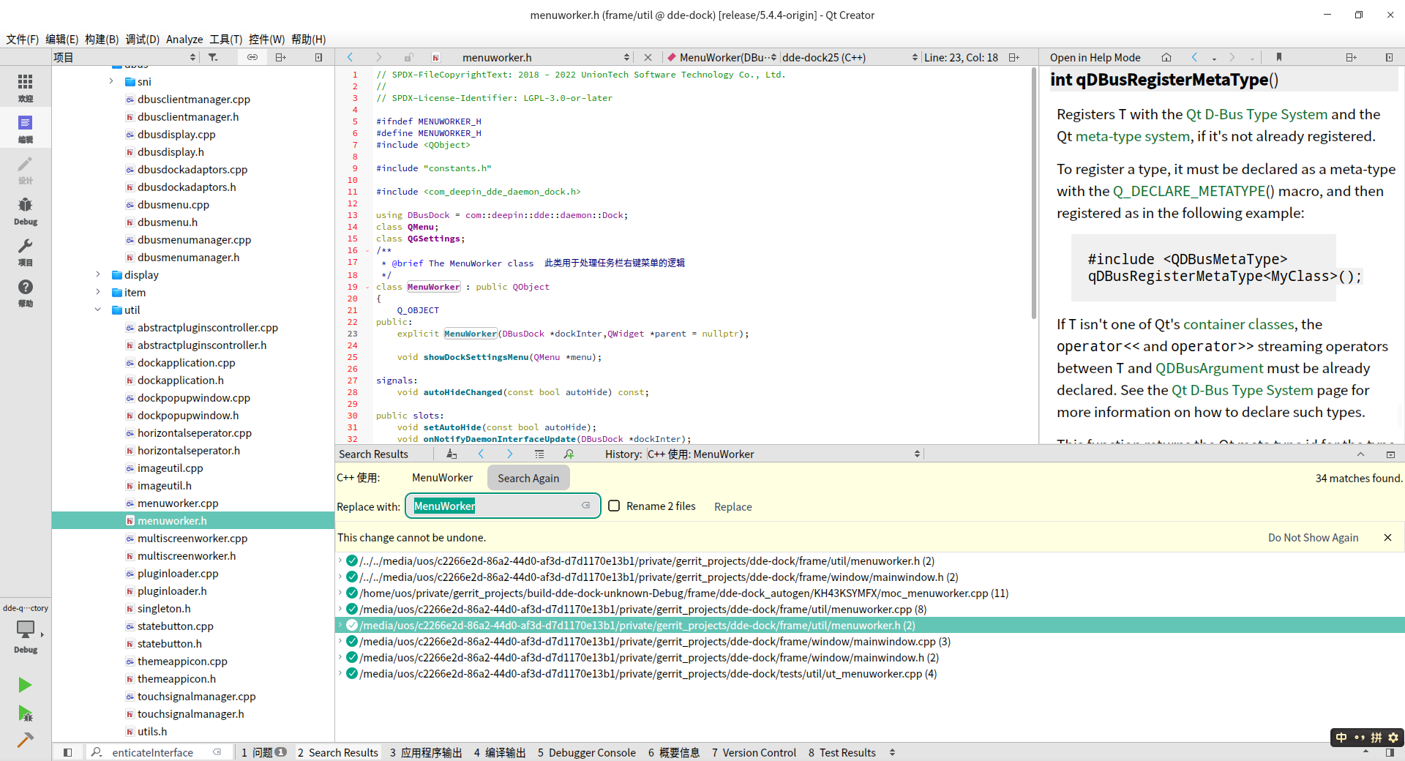Uncheck the ut_menuworker.cpp search result
This screenshot has width=1405, height=761.
coord(352,674)
